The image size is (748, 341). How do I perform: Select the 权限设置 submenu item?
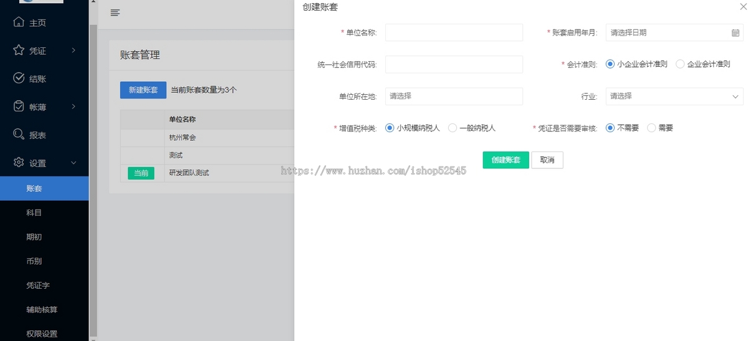click(44, 334)
